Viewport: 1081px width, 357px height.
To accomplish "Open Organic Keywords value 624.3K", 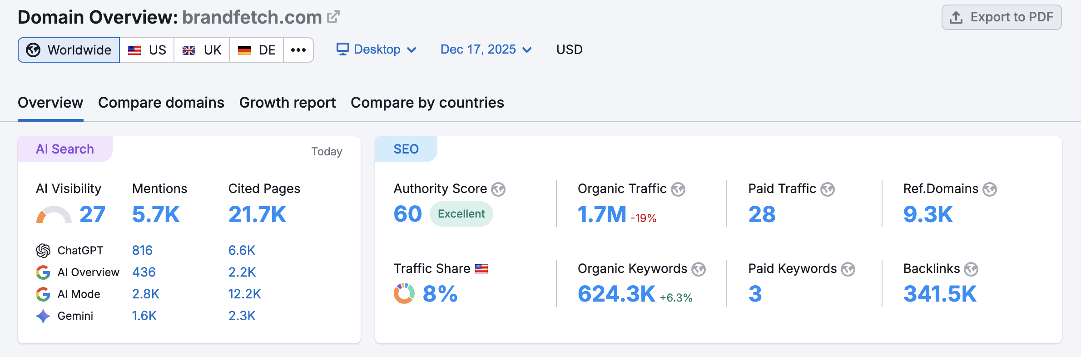I will click(616, 294).
